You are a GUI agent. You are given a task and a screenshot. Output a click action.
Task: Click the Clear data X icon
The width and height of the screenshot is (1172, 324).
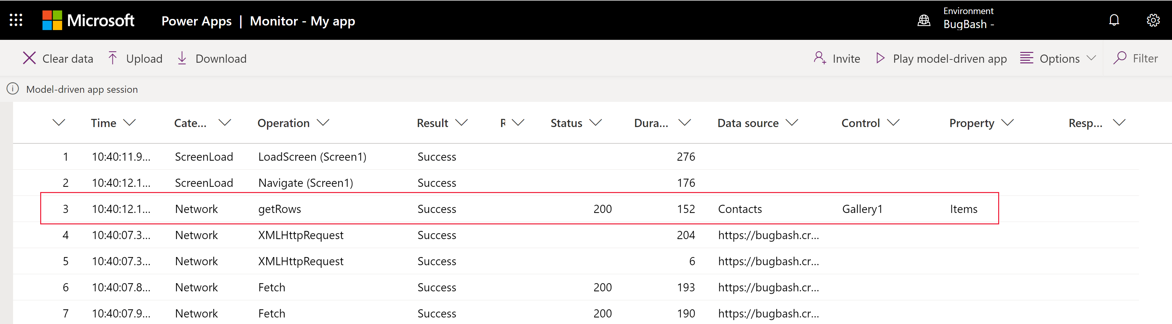(x=29, y=58)
